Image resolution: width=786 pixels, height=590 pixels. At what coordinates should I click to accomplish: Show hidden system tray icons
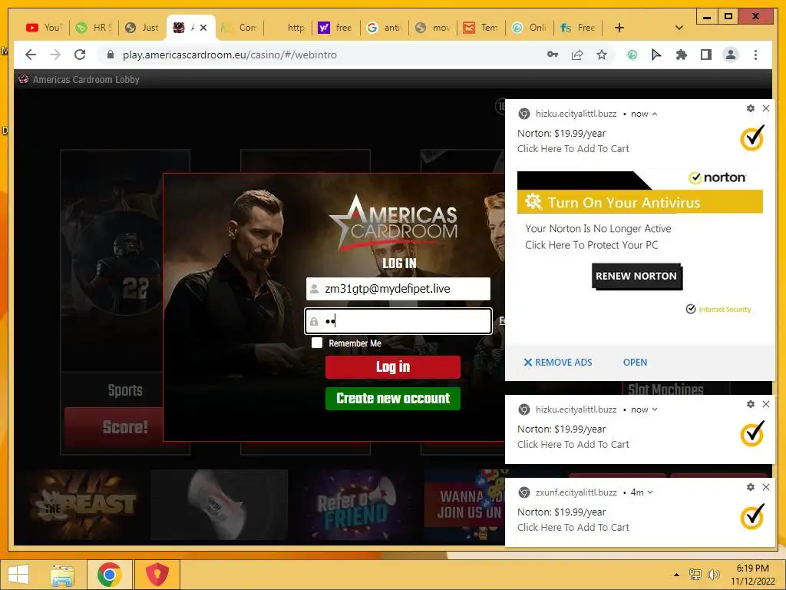(x=677, y=575)
